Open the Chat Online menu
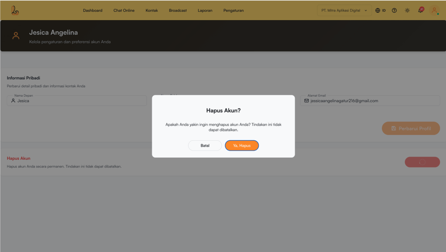 124,10
